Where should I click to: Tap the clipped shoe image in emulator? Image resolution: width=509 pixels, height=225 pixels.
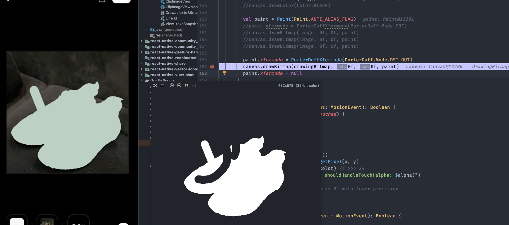pos(67,112)
